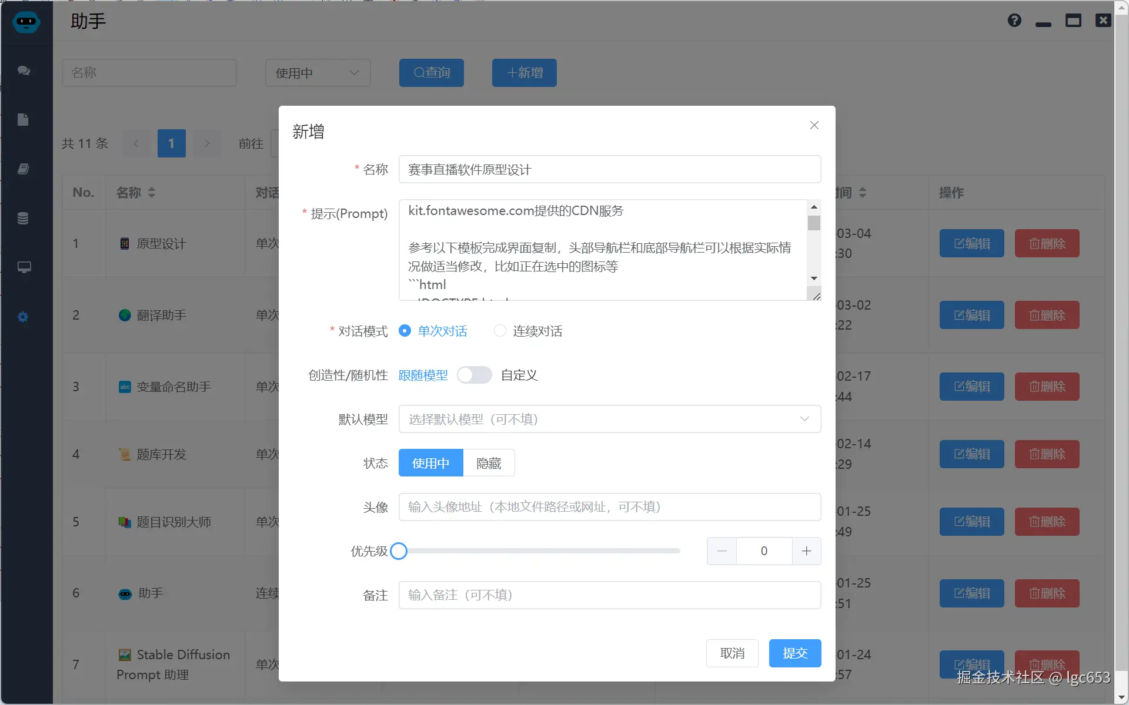The image size is (1129, 705).
Task: Select the 单次对话 radio option
Action: 405,331
